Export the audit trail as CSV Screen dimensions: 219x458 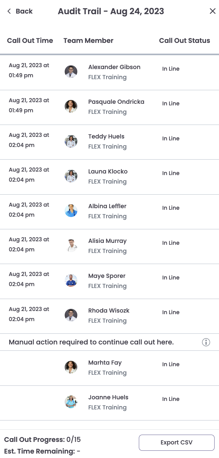[177, 443]
